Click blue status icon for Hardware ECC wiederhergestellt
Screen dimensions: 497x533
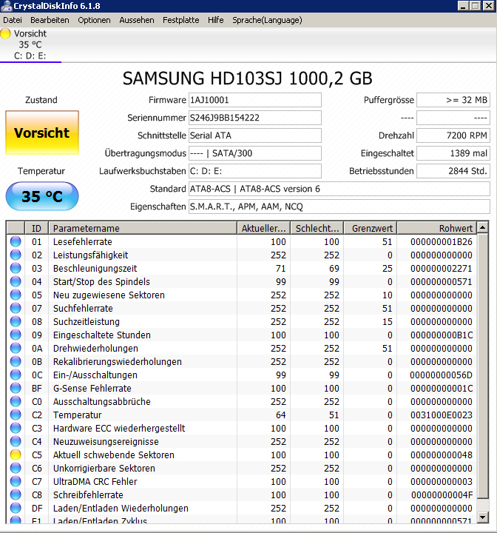[16, 428]
